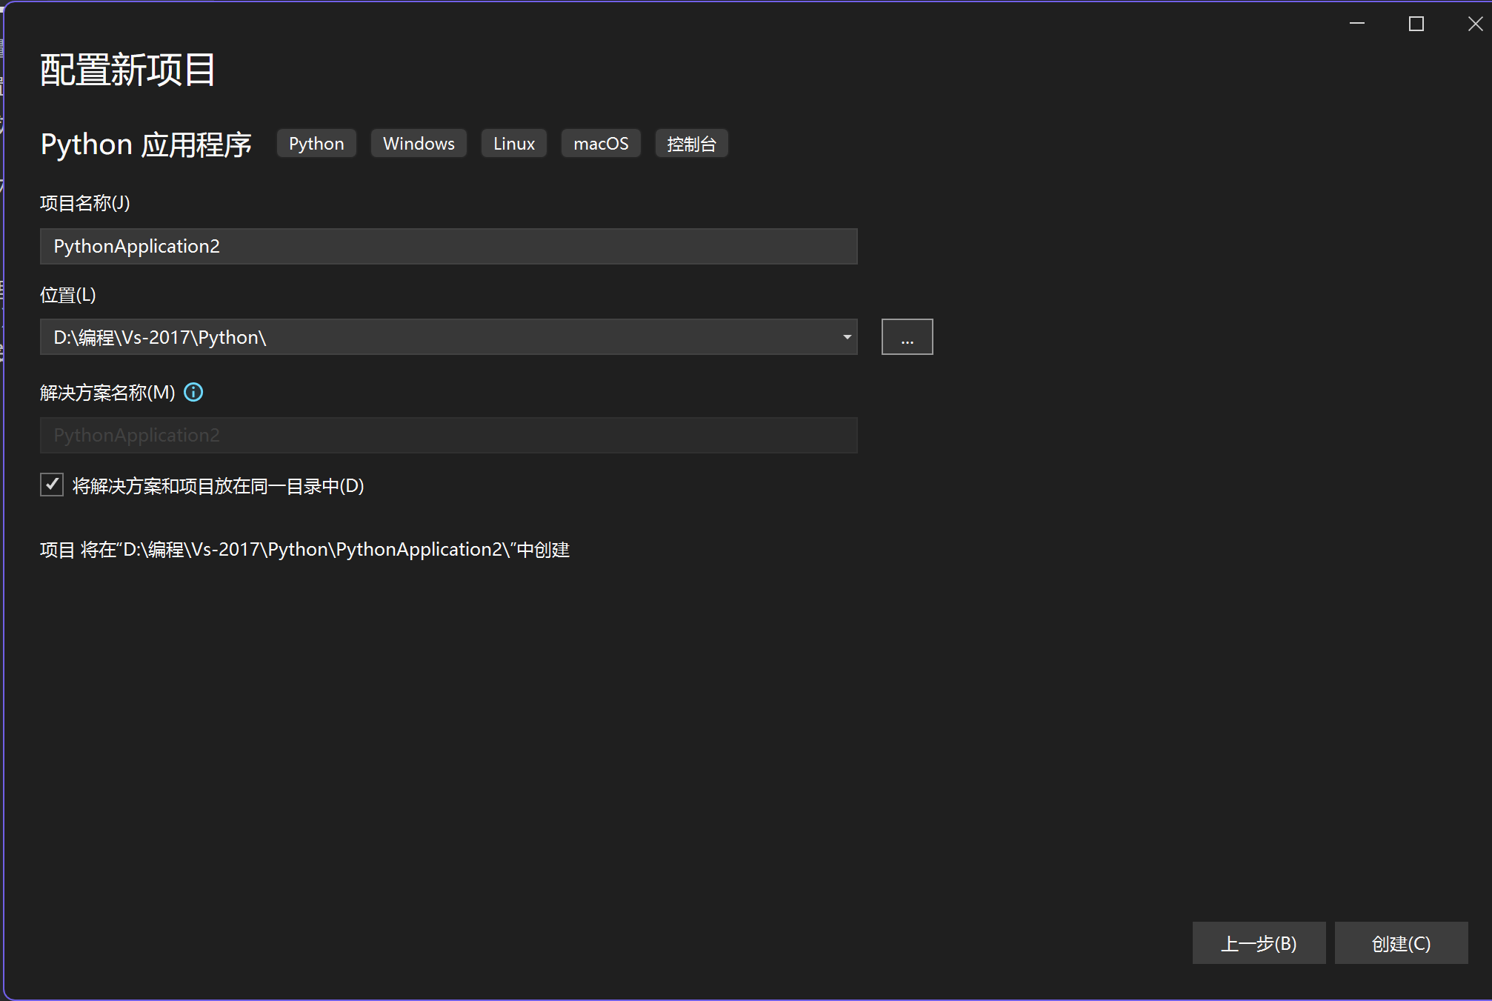Click inside the location path combo box
The image size is (1492, 1001).
(x=437, y=337)
